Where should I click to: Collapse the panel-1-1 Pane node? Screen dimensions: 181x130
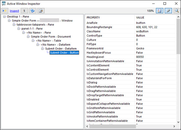19,28
